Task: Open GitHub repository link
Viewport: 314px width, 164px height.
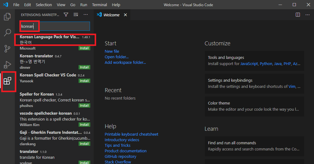Action: point(120,156)
